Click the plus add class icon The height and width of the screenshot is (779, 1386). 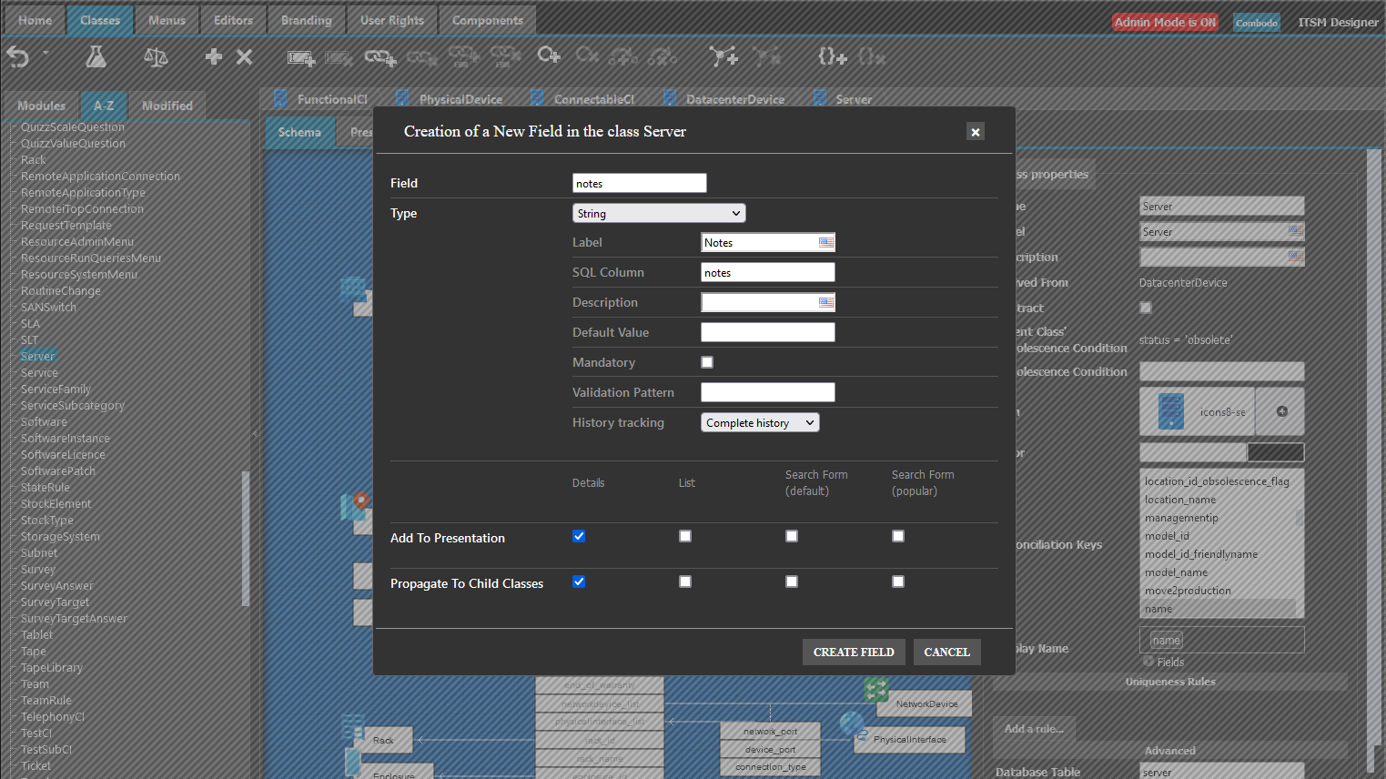click(x=214, y=57)
